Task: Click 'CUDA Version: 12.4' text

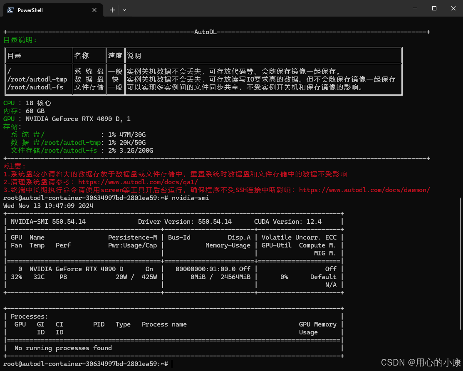Action: pyautogui.click(x=287, y=222)
